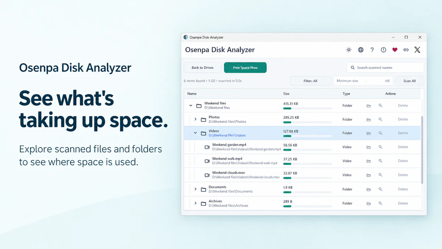The width and height of the screenshot is (442, 249).
Task: Click the size bar for Videos folder
Action: [308, 136]
